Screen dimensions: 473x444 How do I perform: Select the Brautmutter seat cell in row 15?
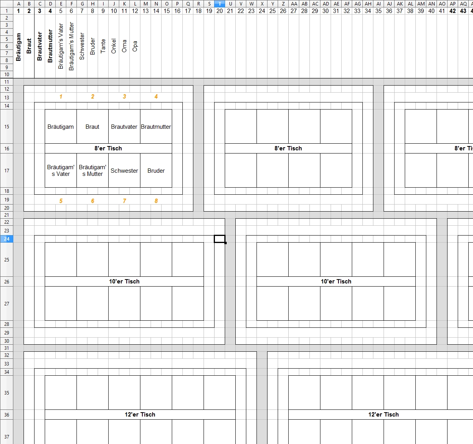click(156, 127)
